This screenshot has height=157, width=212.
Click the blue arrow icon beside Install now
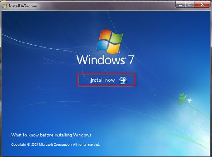point(123,80)
